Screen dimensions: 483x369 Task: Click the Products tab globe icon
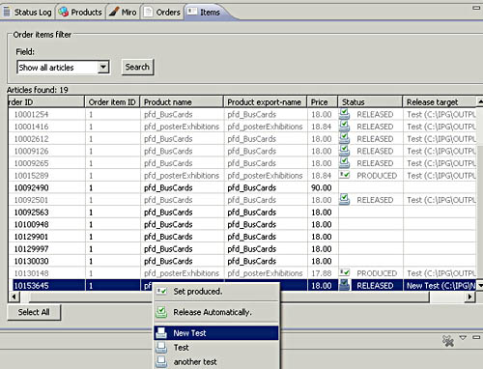tap(64, 13)
